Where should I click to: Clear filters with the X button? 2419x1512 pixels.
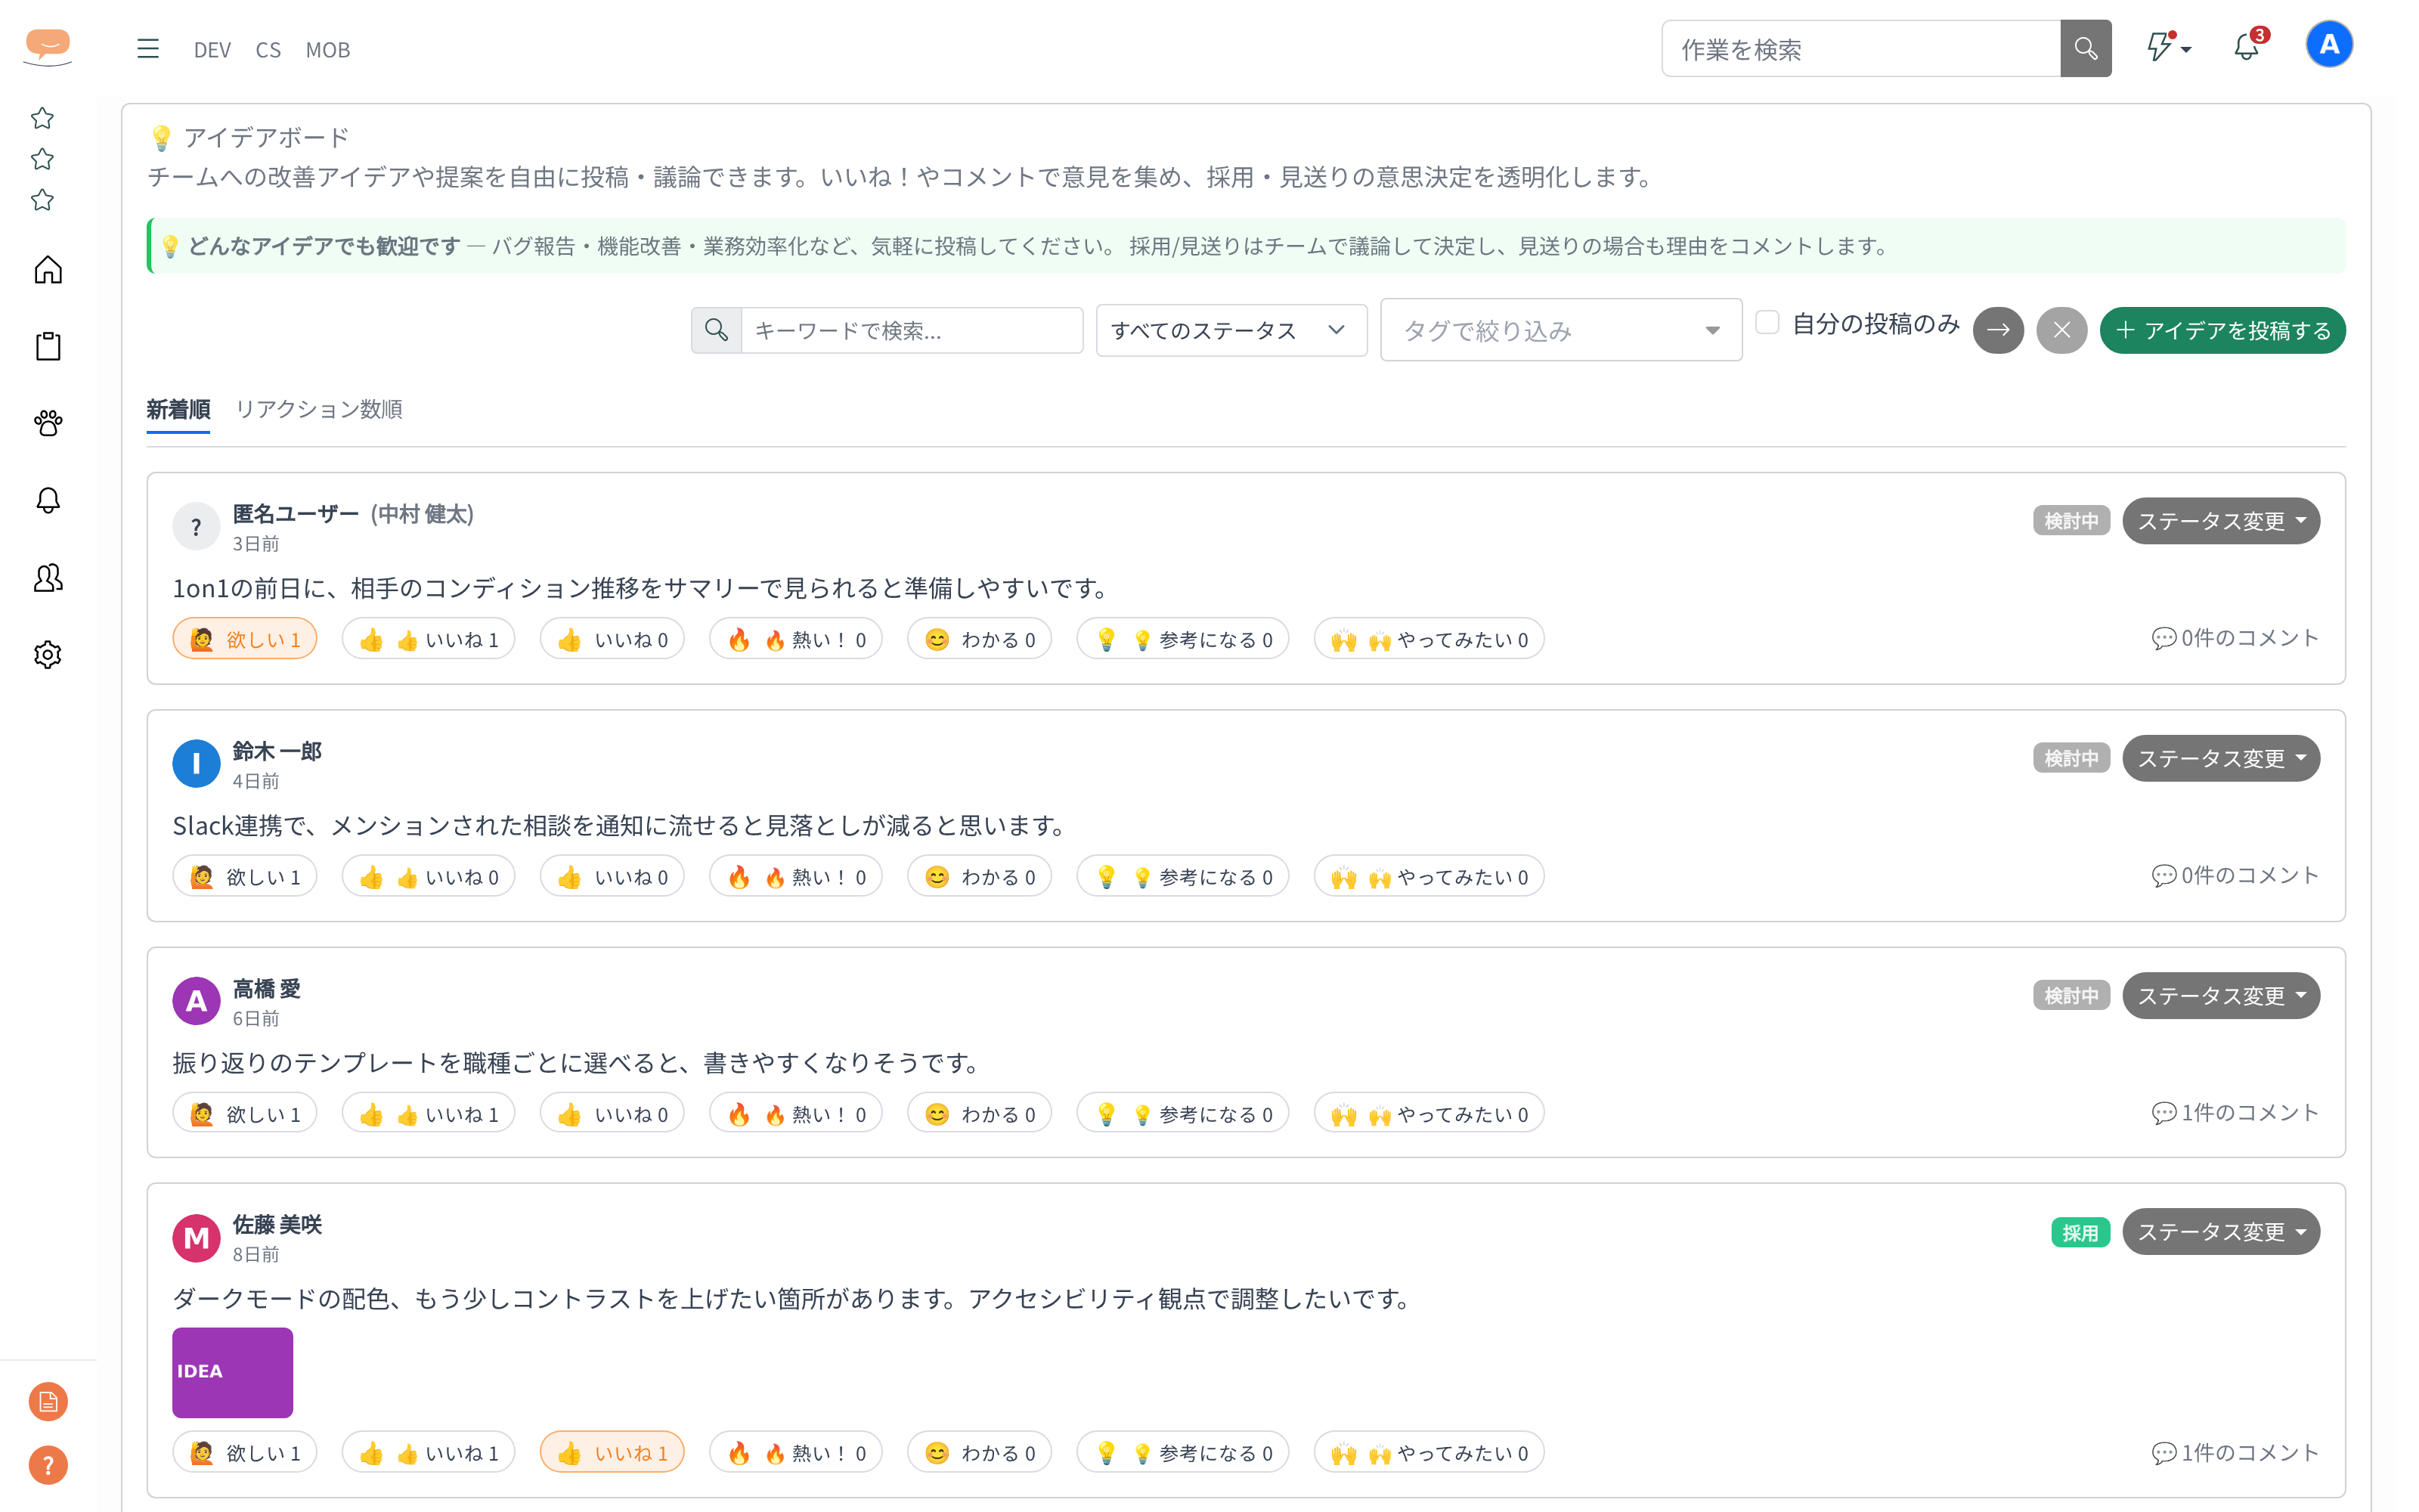coord(2061,330)
